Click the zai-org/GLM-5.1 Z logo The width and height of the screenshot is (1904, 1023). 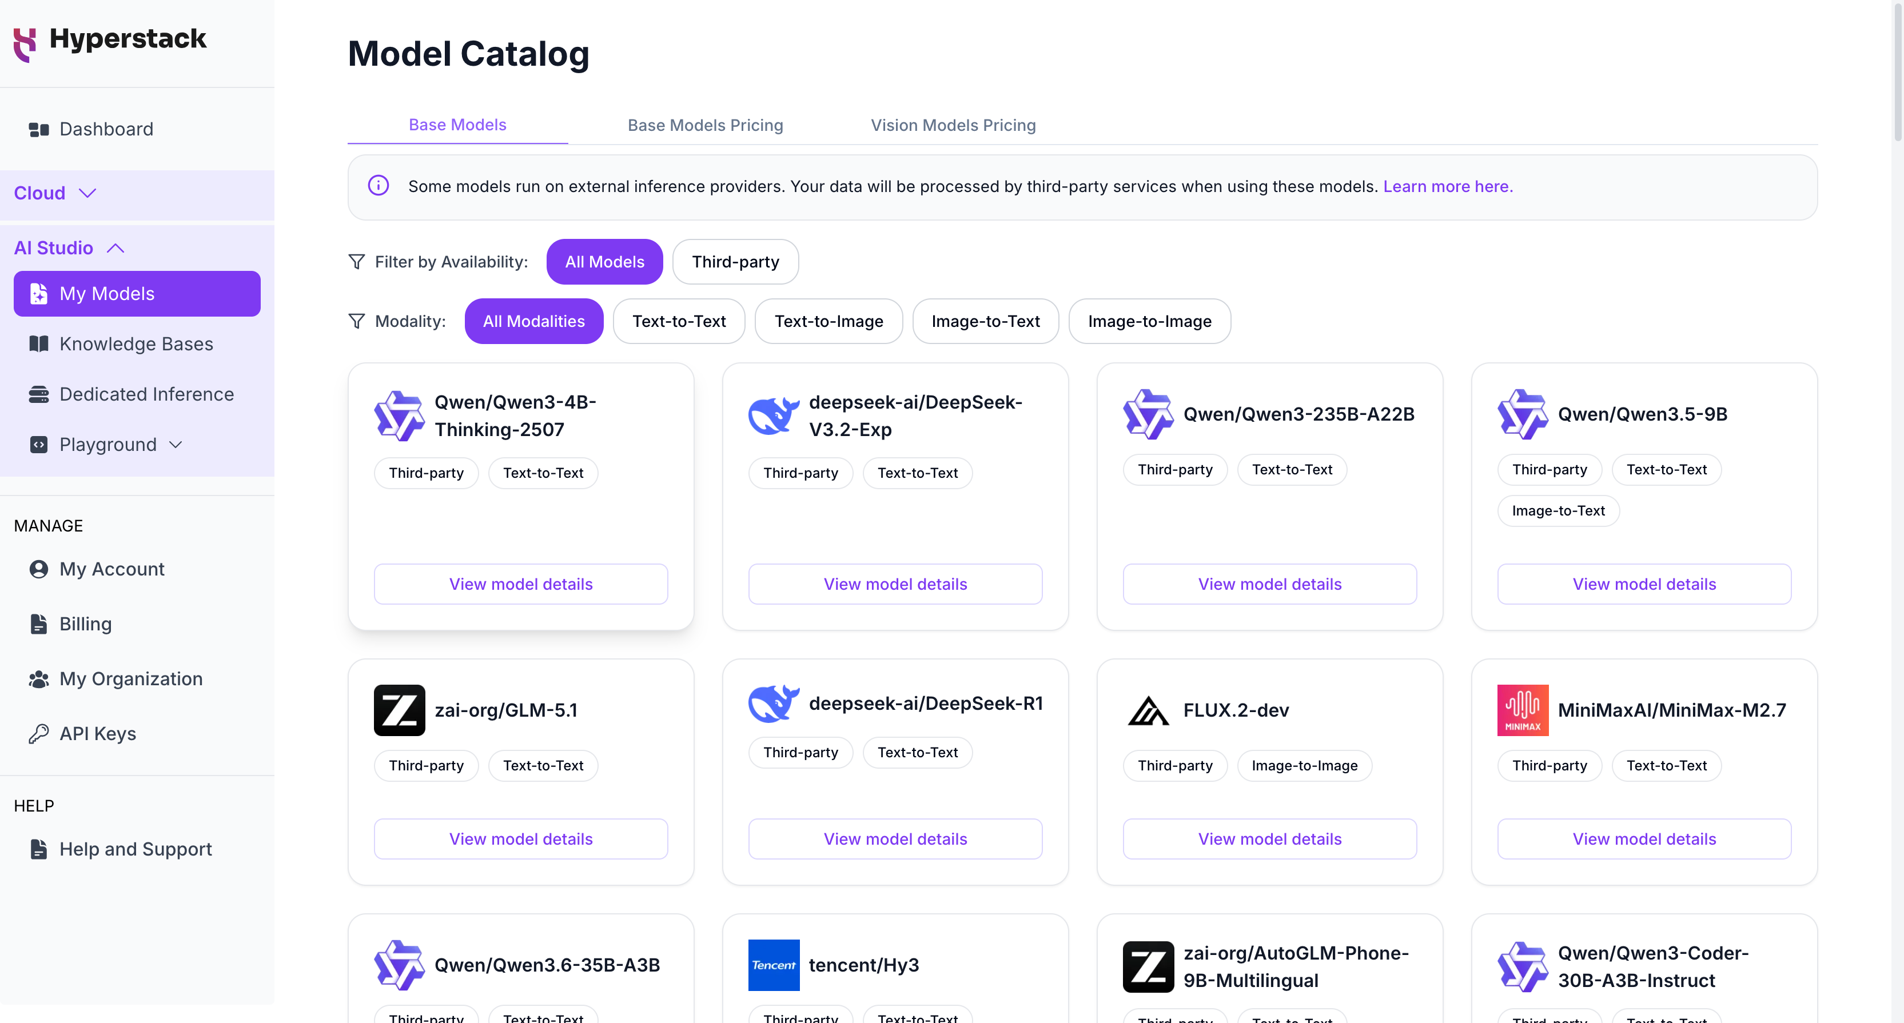click(399, 710)
